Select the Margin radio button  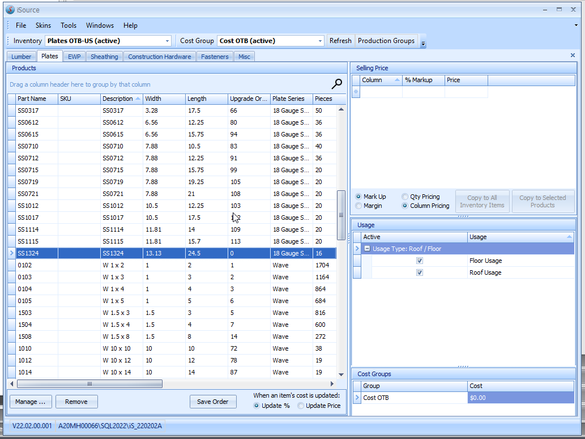(358, 206)
